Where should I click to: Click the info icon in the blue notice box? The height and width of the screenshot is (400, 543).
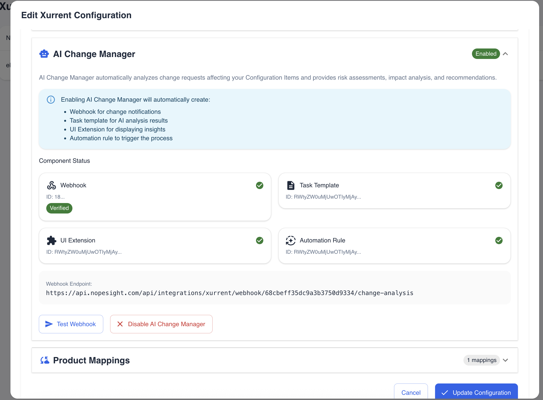(x=51, y=100)
